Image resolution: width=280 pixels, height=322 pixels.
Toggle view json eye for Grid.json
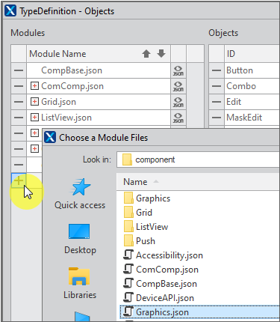[178, 102]
